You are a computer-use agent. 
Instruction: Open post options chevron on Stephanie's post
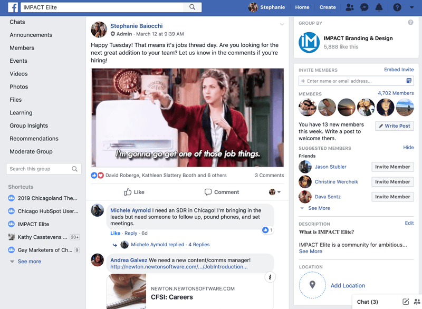coord(282,24)
